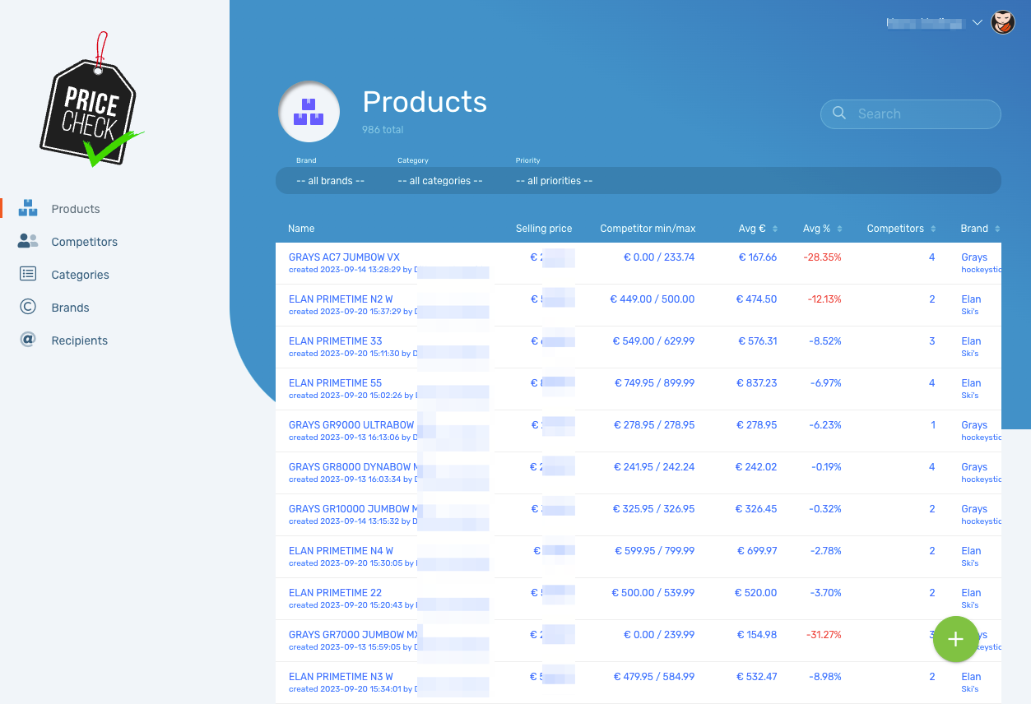The height and width of the screenshot is (704, 1031).
Task: Sort by Avg % arrows
Action: point(840,229)
